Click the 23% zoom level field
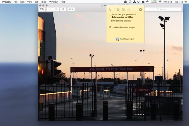 point(71,9)
